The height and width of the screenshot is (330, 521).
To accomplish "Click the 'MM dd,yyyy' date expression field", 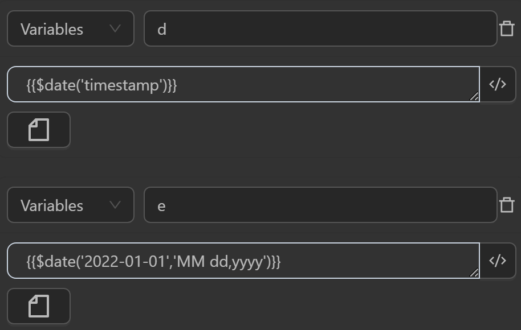I will [239, 261].
